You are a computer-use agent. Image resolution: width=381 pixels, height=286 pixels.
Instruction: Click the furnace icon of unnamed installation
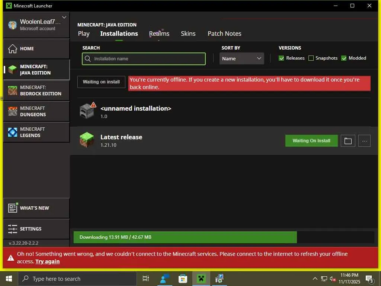coord(87,111)
